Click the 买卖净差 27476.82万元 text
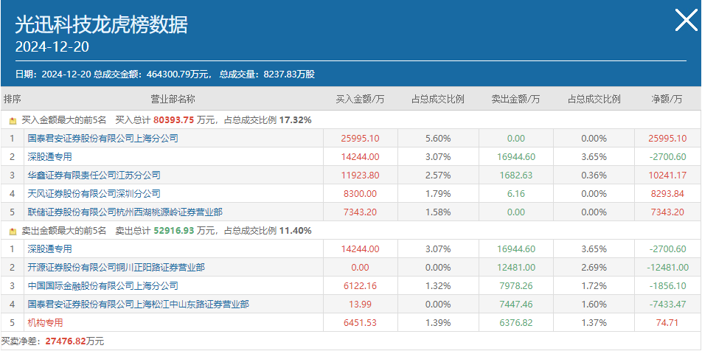Viewport: 702px width, 351px height. tap(52, 341)
